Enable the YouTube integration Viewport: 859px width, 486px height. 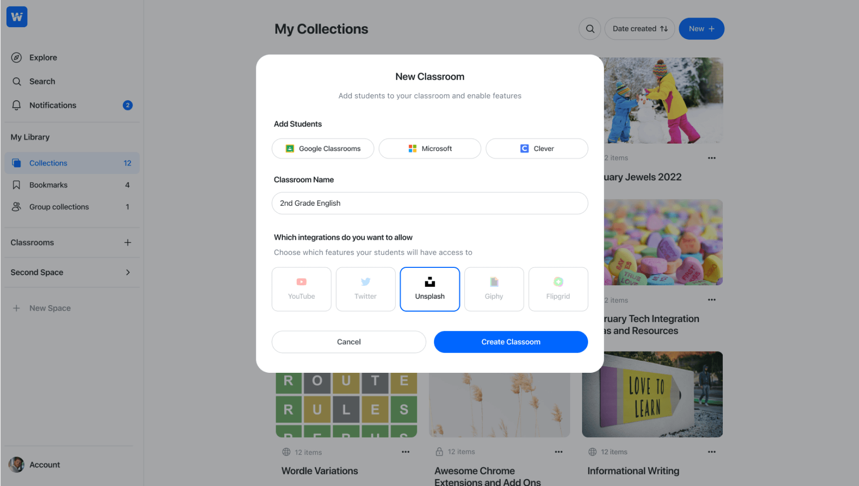click(x=301, y=289)
